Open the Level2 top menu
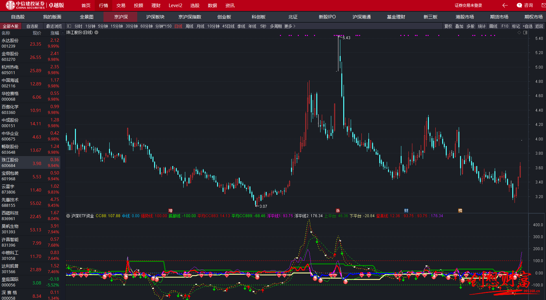 pyautogui.click(x=176, y=6)
